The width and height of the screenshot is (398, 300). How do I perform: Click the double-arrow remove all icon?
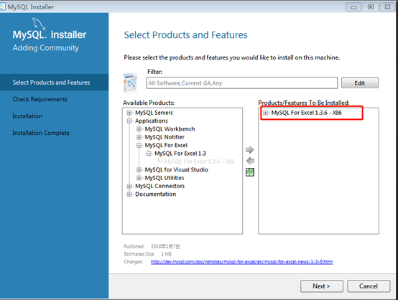[250, 172]
